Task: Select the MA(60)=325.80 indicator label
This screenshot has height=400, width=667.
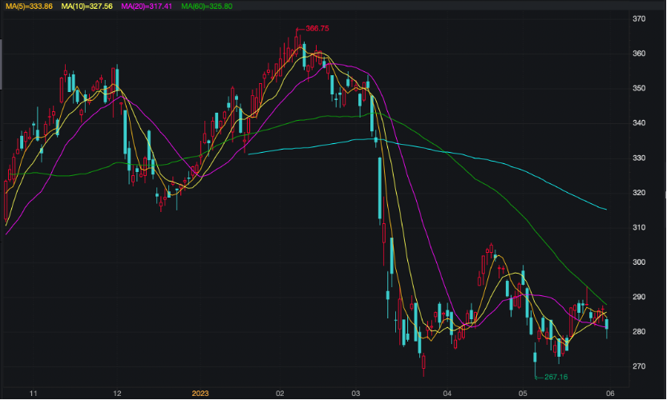Action: tap(207, 6)
